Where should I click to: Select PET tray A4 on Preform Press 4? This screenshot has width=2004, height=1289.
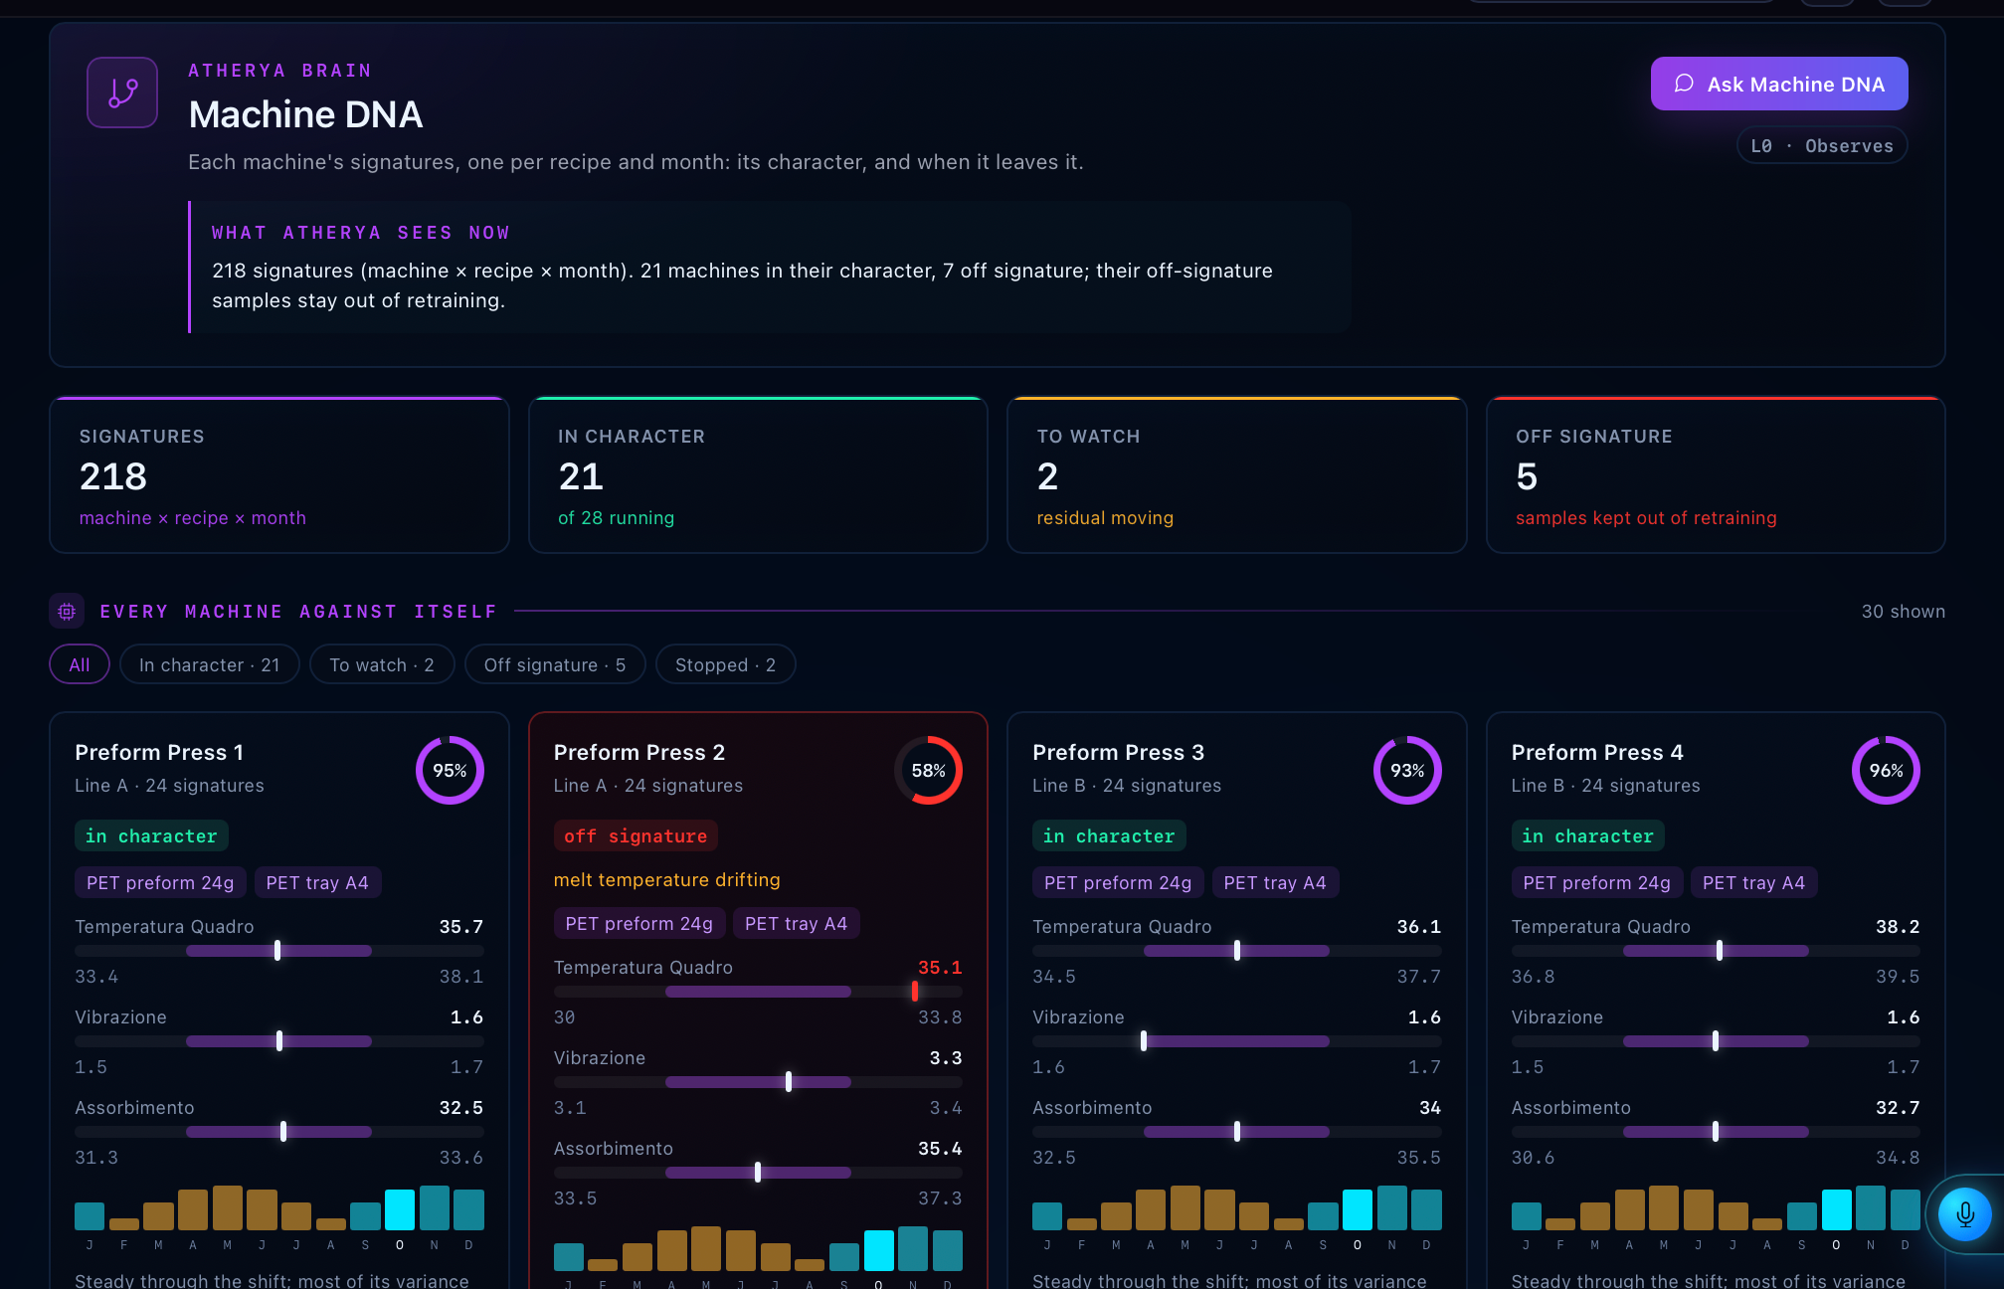(x=1754, y=882)
